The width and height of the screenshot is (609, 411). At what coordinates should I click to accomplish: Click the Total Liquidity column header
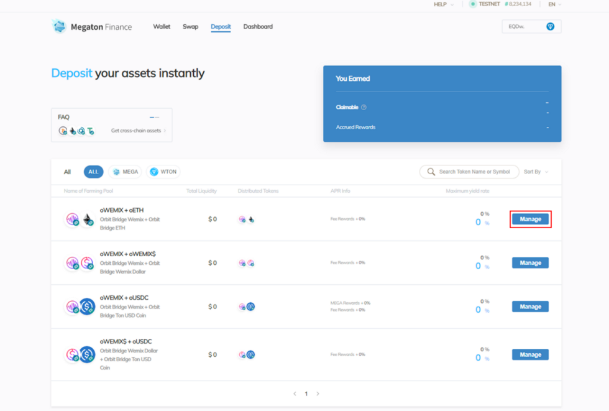click(x=201, y=191)
